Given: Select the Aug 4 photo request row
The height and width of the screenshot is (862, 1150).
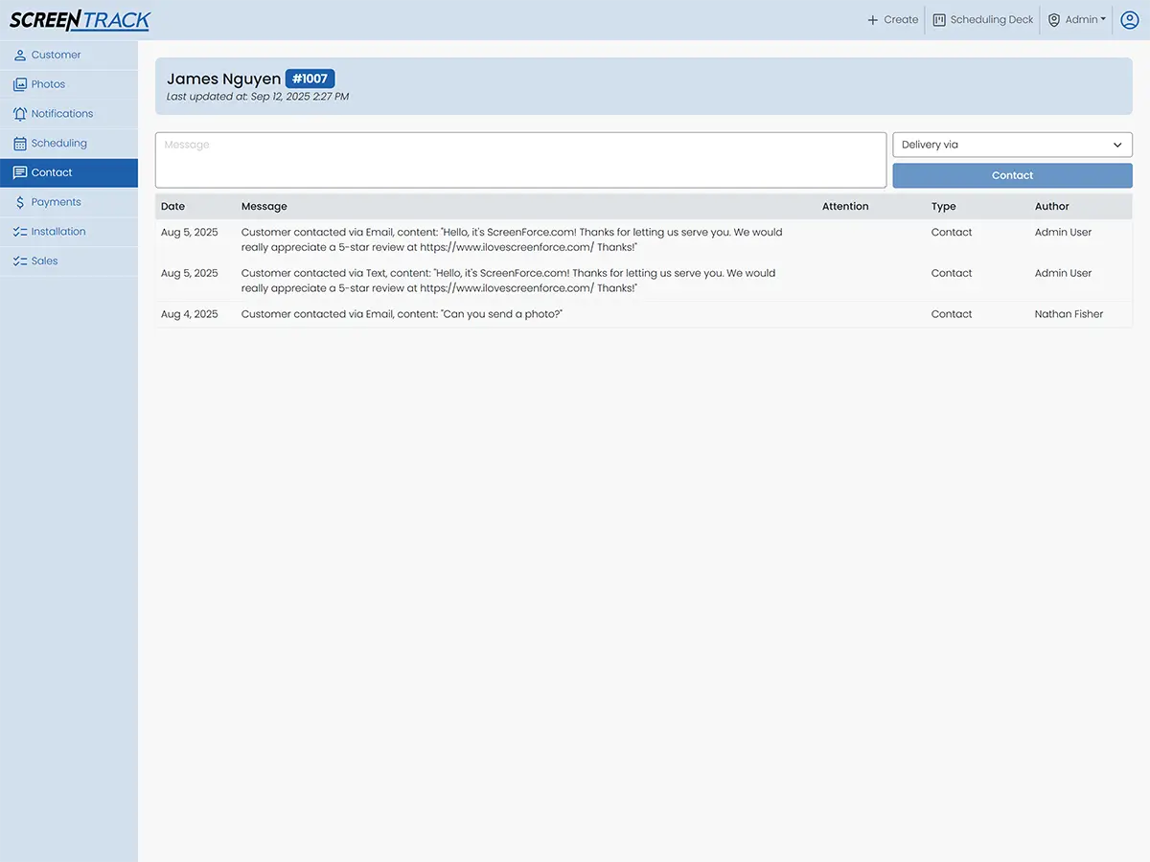Looking at the screenshot, I should (x=402, y=314).
